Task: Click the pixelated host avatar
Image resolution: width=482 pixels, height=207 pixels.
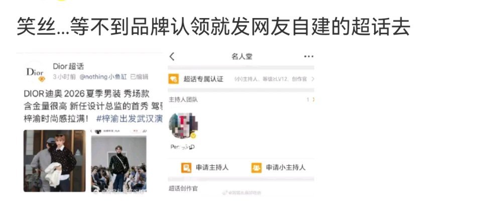Action: point(183,126)
